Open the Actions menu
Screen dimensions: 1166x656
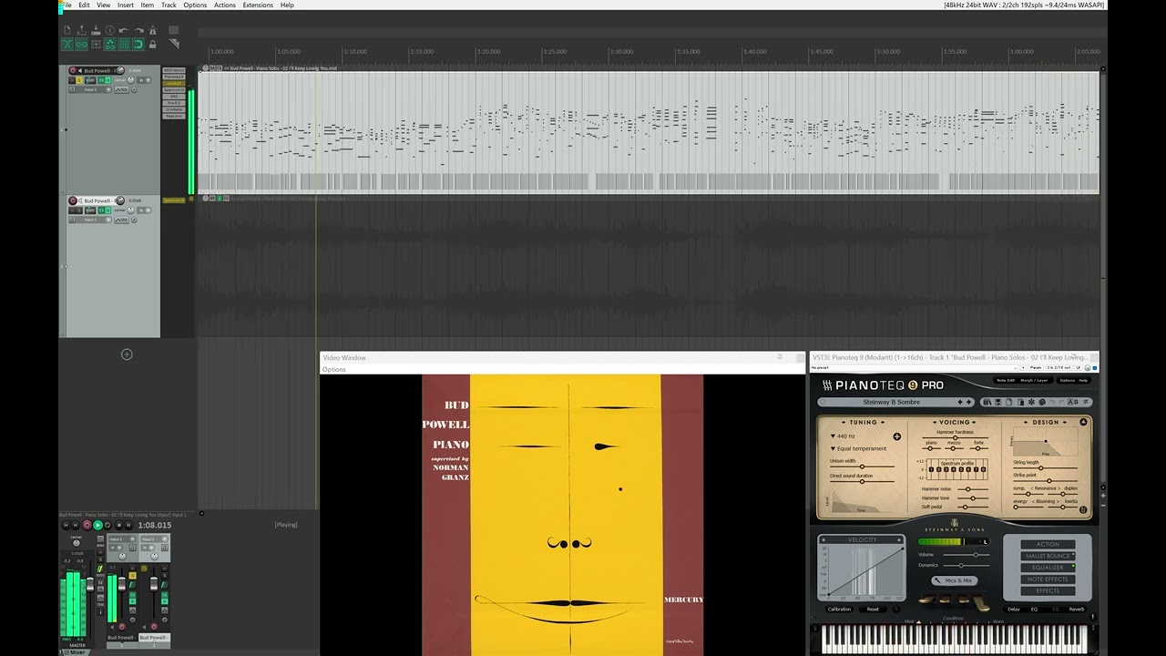[225, 5]
